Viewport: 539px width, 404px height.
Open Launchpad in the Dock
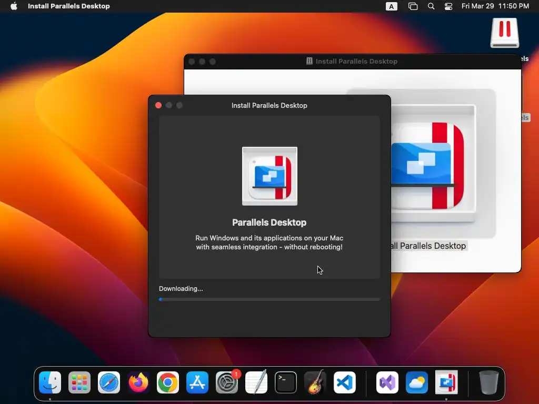click(79, 382)
